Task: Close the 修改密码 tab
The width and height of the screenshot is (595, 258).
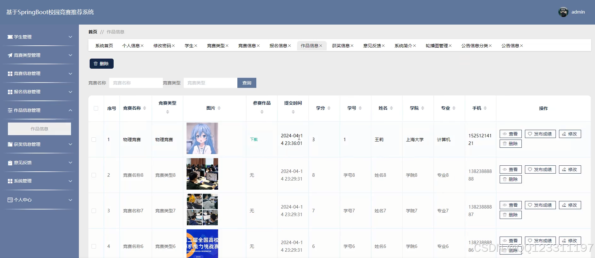Action: (173, 46)
